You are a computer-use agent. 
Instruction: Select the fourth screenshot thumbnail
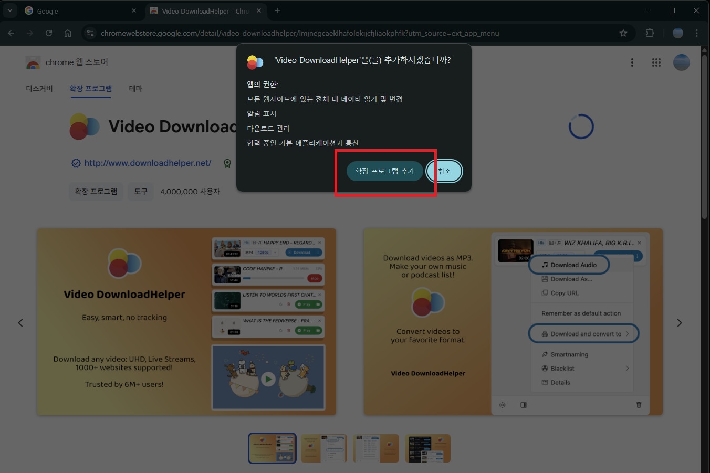tap(427, 448)
